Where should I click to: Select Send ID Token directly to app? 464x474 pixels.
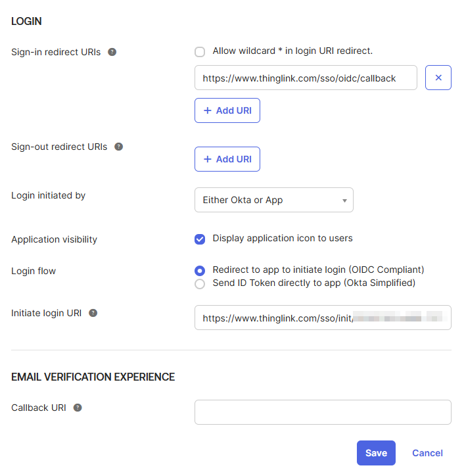(200, 284)
